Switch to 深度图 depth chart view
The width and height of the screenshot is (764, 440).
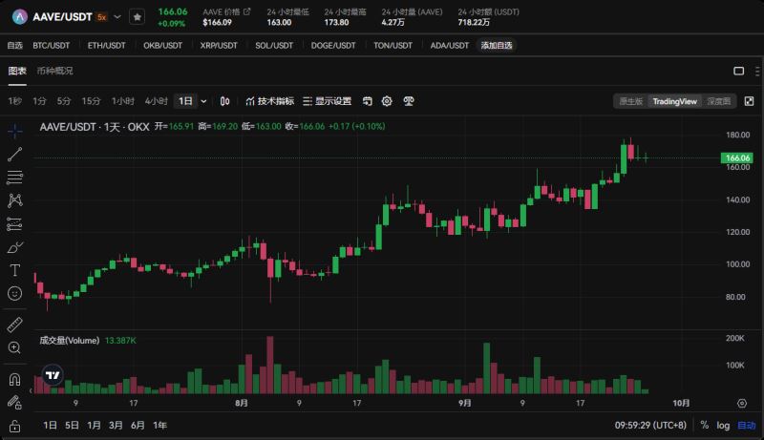coord(718,101)
